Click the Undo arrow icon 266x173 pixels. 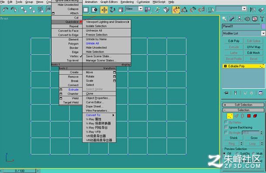click(x=6, y=10)
